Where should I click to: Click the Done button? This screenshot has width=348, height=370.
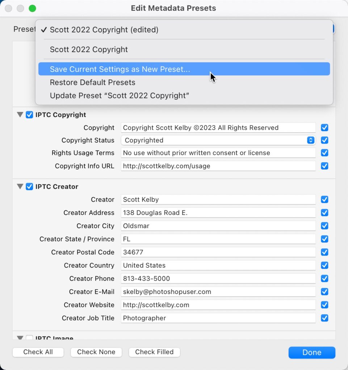coord(312,353)
